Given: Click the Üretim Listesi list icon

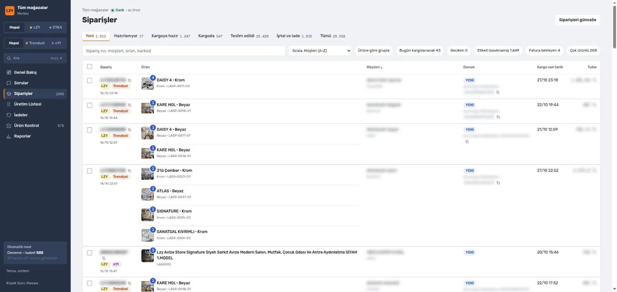Looking at the screenshot, I should click(x=9, y=104).
